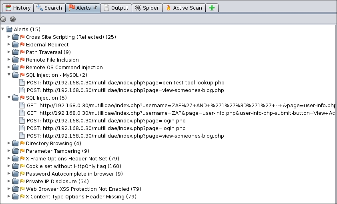Click document icon of pen-test-tool-lookup.php entry

22,83
